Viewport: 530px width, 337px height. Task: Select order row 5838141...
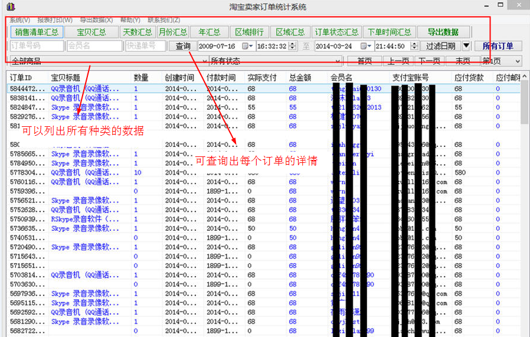tap(264, 98)
